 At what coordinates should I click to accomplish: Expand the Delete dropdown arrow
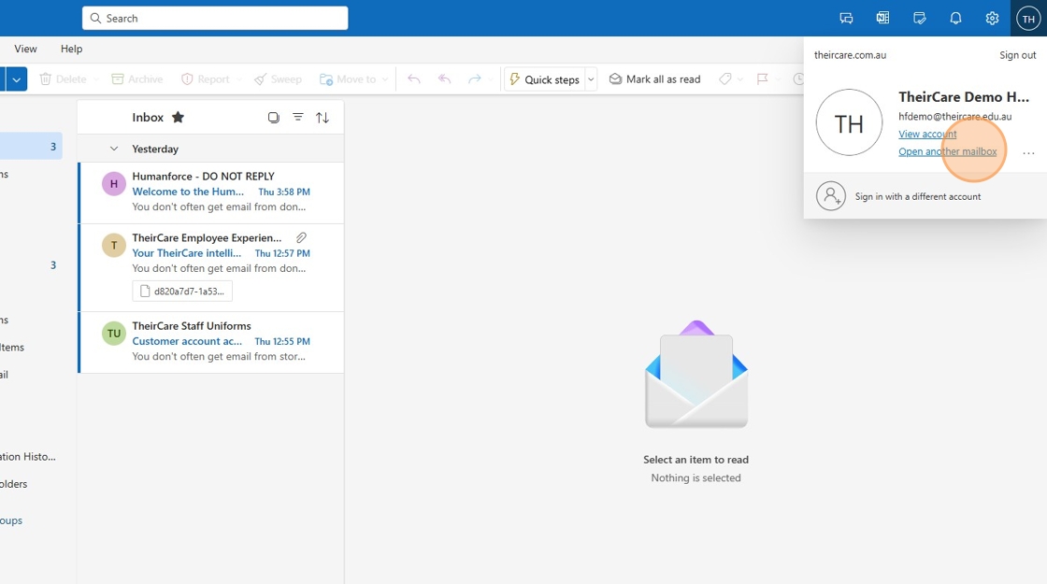96,78
